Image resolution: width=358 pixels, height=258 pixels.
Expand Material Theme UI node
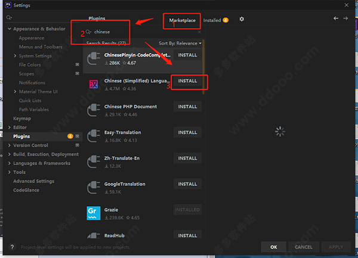(15, 92)
